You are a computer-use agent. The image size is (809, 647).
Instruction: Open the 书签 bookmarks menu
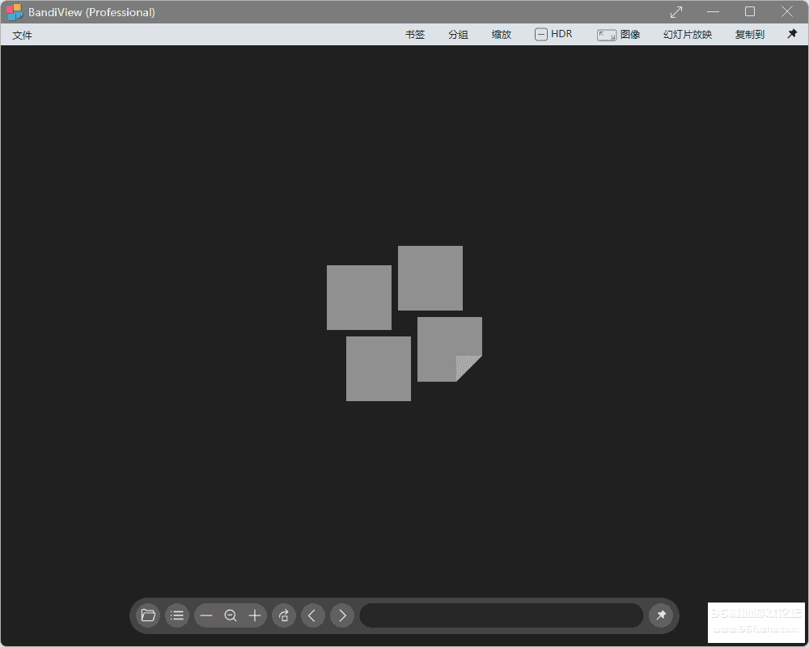415,35
